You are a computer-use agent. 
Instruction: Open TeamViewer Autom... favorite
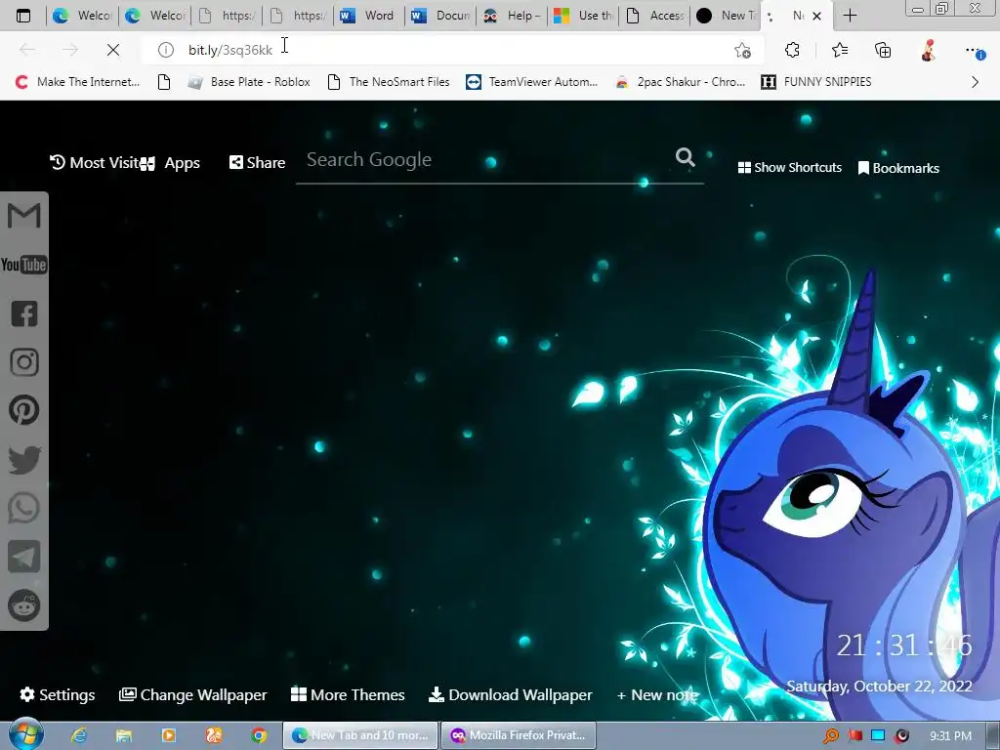coord(532,82)
